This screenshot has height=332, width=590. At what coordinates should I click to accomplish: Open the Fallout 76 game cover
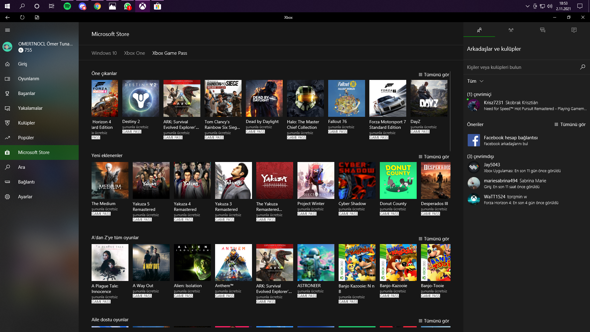point(347,98)
